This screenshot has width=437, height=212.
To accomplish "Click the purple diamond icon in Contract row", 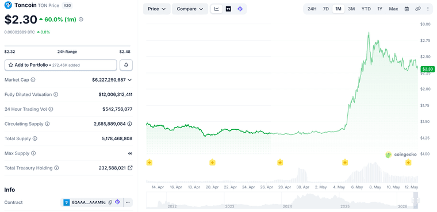I will (x=117, y=202).
